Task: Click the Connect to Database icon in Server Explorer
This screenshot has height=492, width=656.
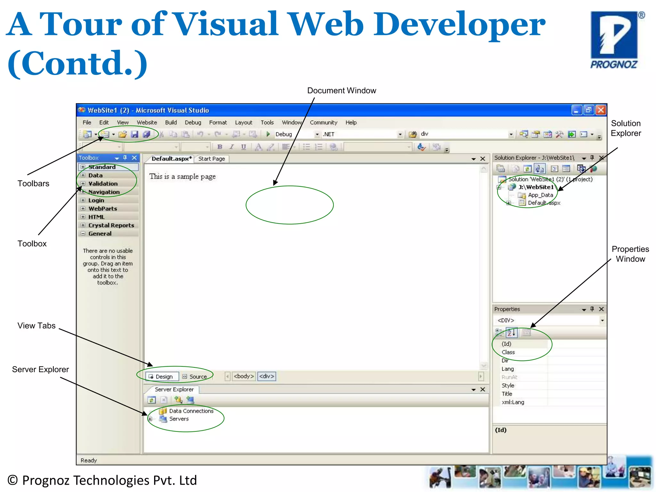Action: [178, 400]
